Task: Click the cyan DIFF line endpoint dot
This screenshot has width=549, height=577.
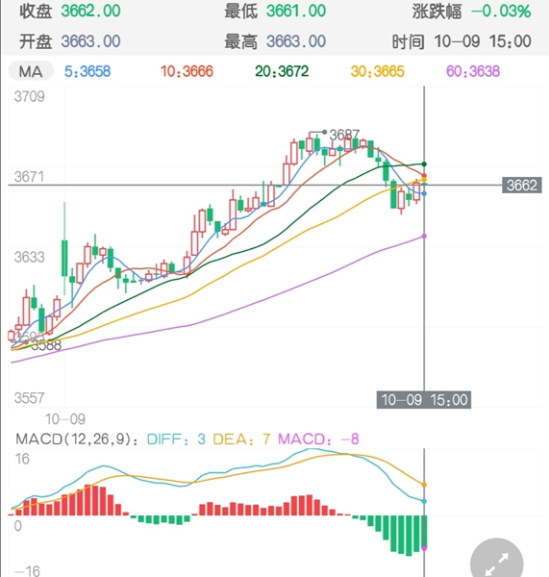Action: click(x=424, y=501)
